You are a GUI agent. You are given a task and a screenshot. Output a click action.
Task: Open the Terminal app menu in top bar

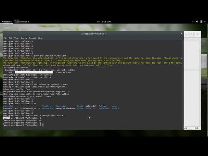[22, 22]
